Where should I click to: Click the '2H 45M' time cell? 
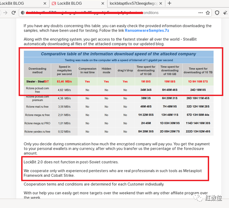(x=146, y=123)
